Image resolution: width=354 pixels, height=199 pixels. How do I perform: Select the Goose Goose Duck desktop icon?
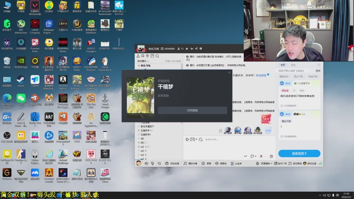105,64
